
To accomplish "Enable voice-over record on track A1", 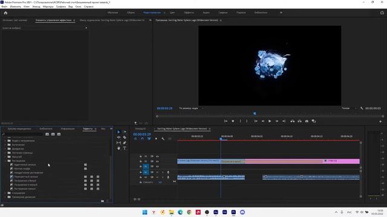I will pyautogui.click(x=168, y=172).
